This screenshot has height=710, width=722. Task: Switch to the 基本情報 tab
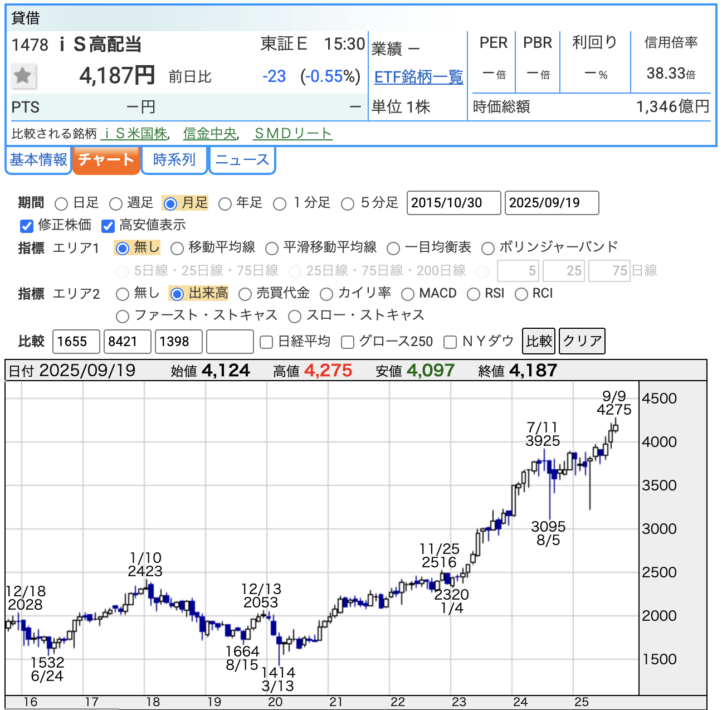(38, 160)
